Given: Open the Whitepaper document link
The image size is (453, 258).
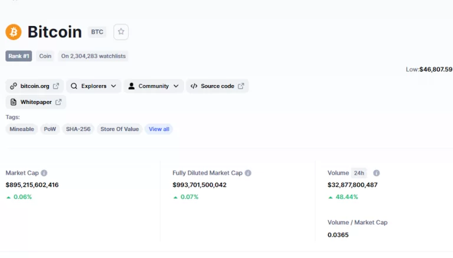Looking at the screenshot, I should point(36,102).
